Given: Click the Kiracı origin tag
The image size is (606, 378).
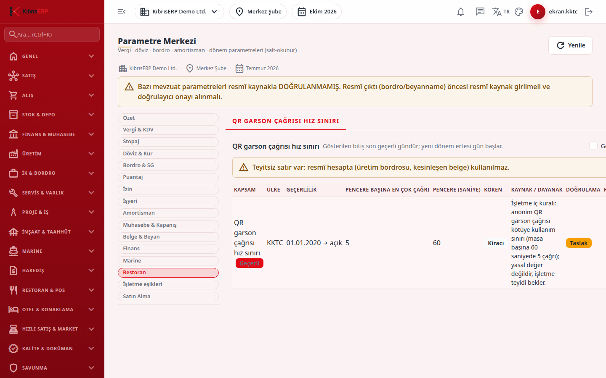Looking at the screenshot, I should [x=496, y=243].
